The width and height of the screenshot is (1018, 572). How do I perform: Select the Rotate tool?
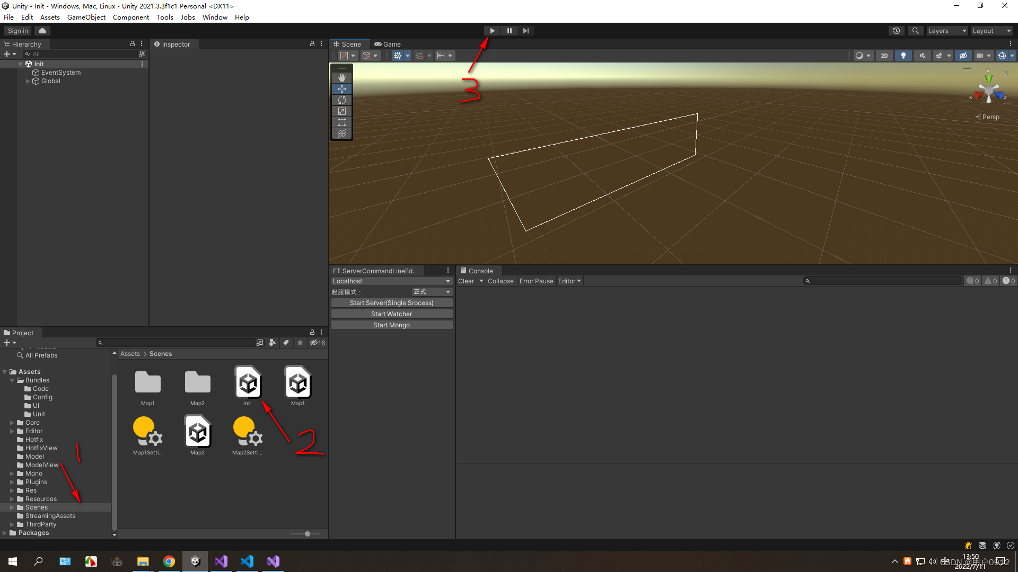(x=342, y=100)
